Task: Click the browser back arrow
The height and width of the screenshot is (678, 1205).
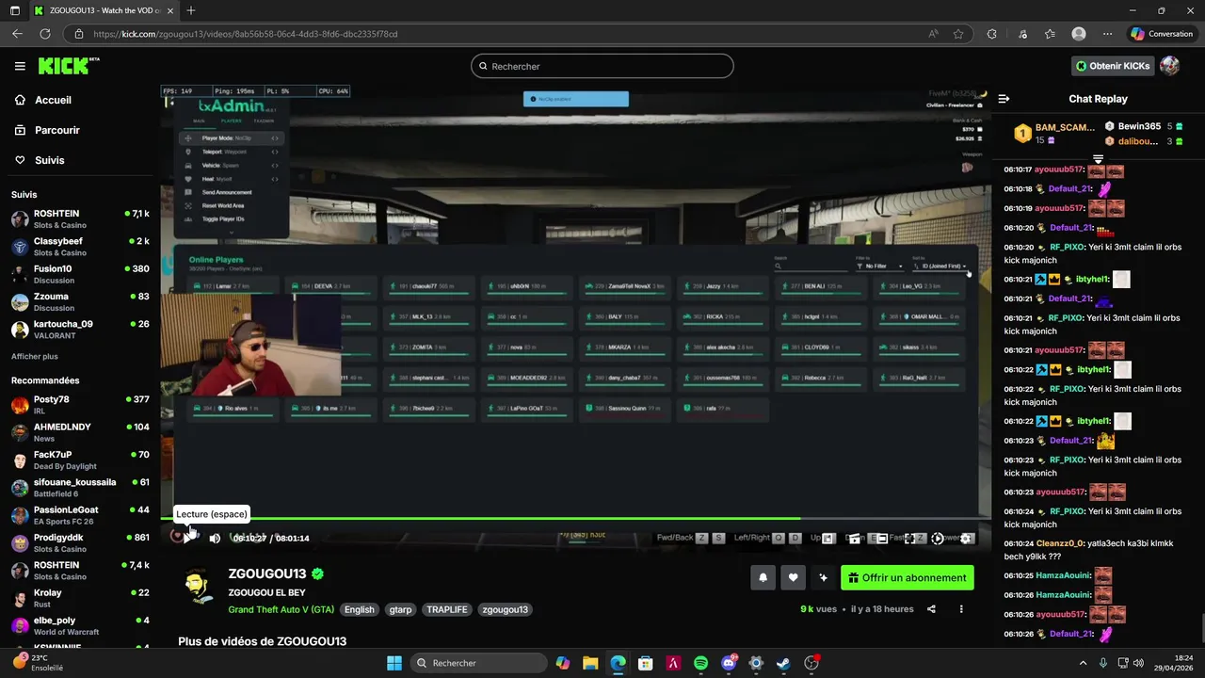Action: tap(17, 34)
